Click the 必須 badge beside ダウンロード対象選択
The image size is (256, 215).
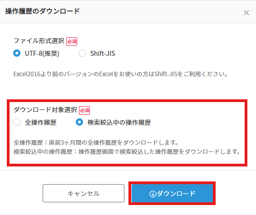pos(84,110)
